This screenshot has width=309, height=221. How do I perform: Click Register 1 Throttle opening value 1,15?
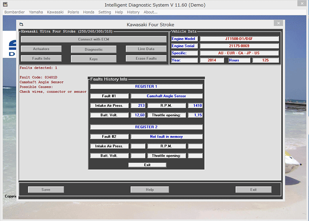[x=195, y=115]
